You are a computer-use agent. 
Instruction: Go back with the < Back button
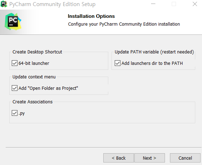pyautogui.click(x=119, y=158)
